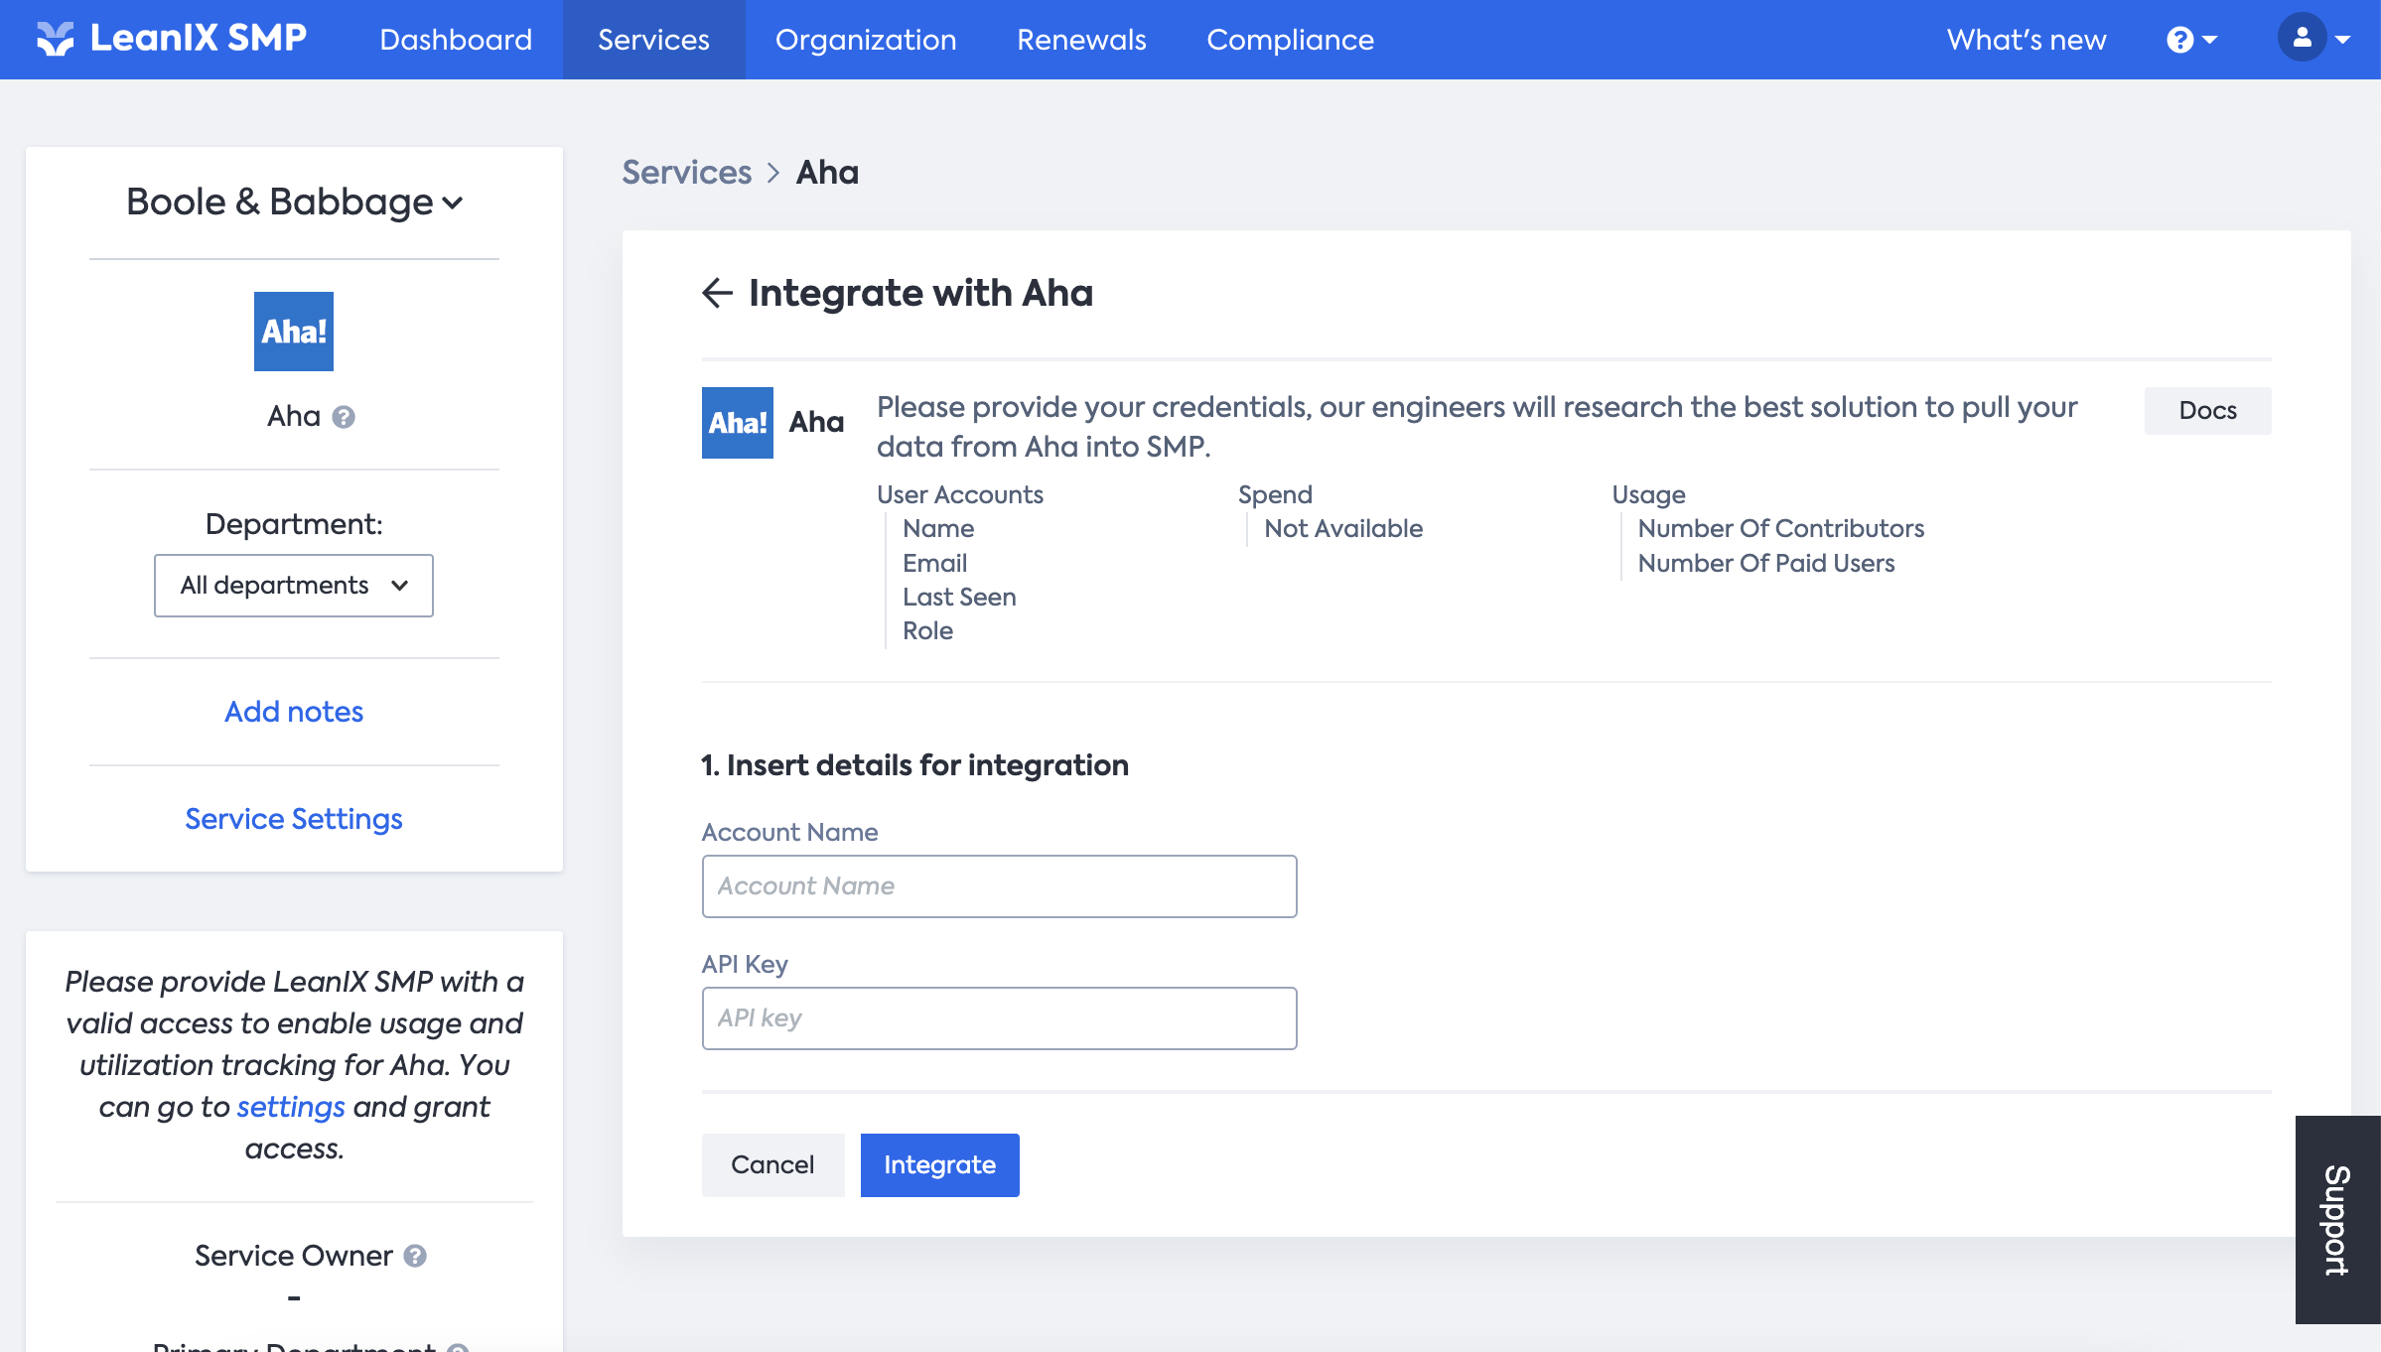Click the back arrow beside Integrate with Aha
2381x1352 pixels.
point(717,293)
